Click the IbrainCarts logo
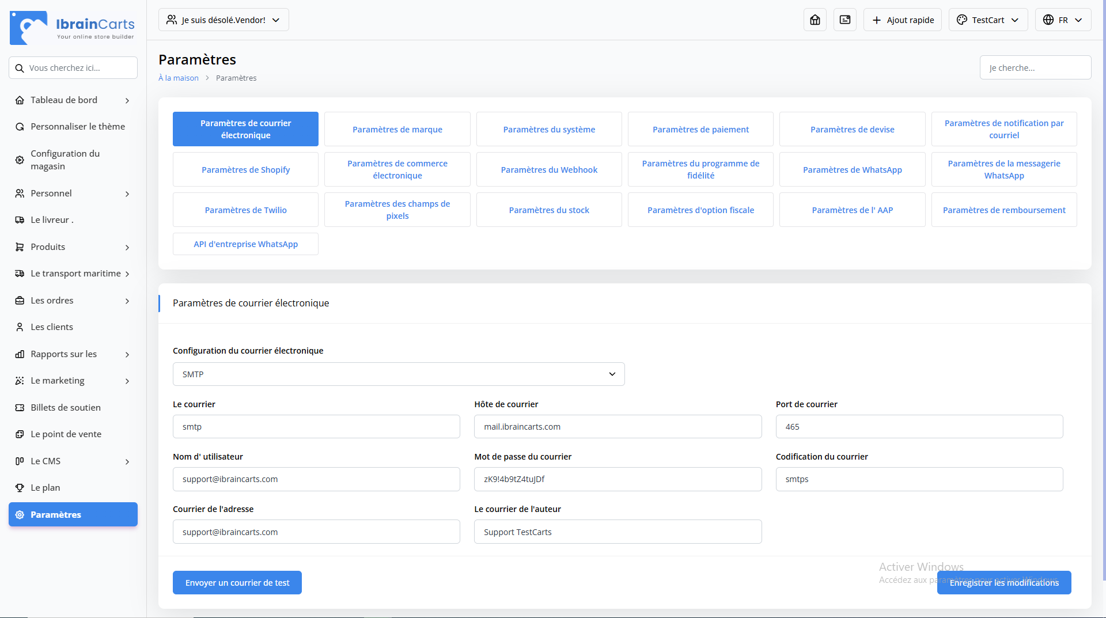 (x=73, y=28)
